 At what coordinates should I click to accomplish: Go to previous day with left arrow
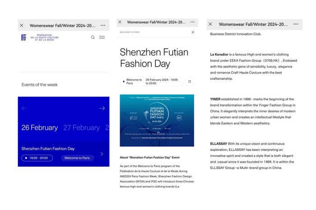[x=24, y=108]
